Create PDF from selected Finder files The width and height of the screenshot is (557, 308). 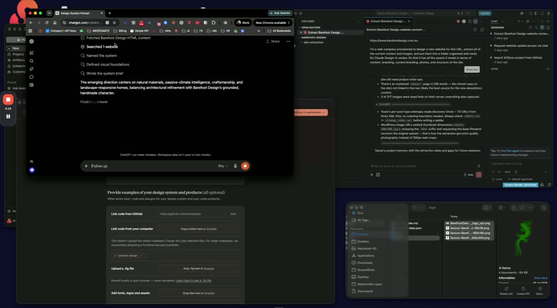(523, 290)
